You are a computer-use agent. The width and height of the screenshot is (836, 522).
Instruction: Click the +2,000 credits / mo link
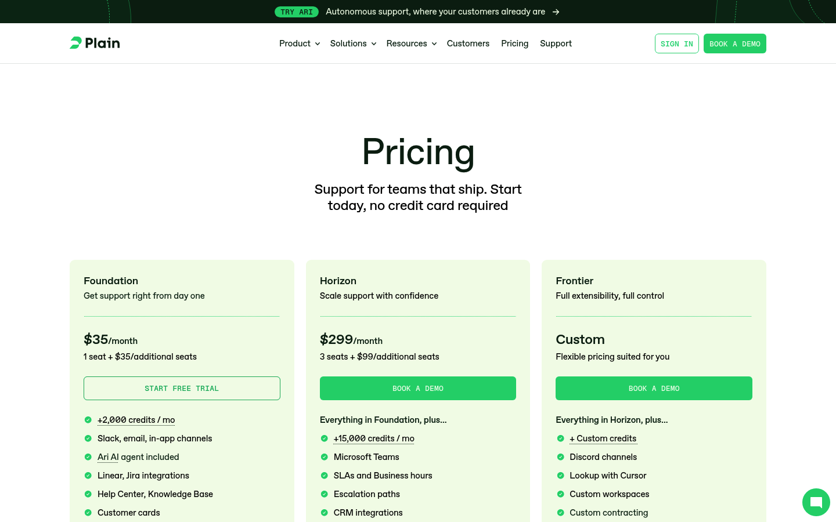tap(136, 420)
